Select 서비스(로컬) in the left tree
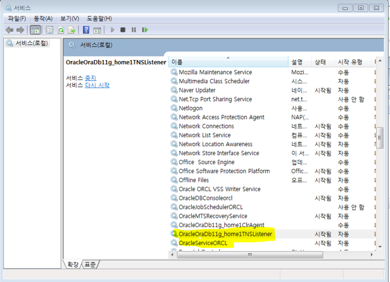The image size is (390, 282). click(28, 43)
